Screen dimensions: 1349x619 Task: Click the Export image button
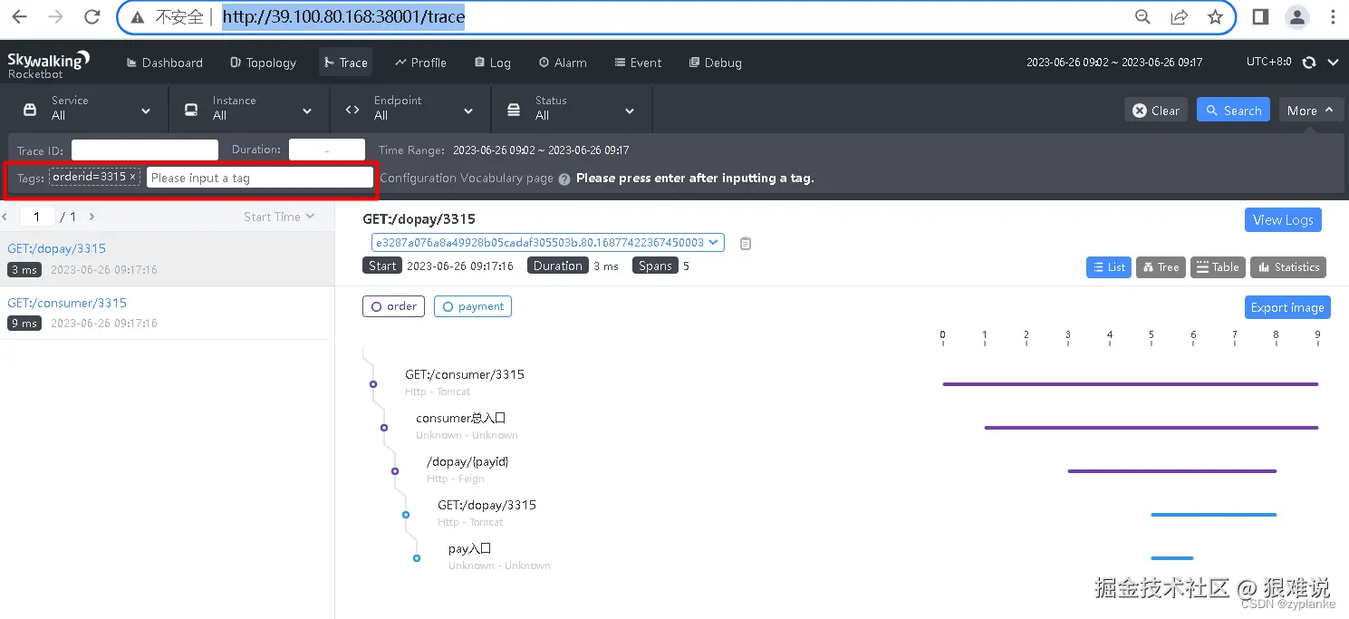tap(1287, 307)
